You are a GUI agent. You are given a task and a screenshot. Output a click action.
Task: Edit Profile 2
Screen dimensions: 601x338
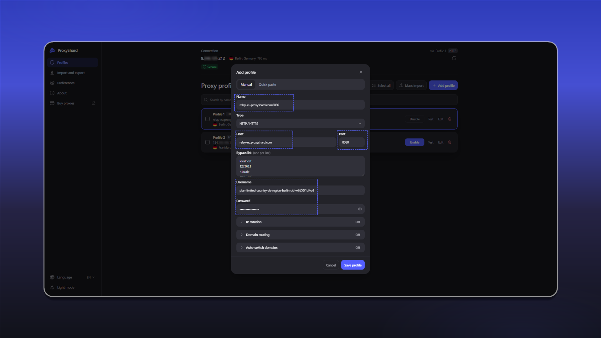(x=441, y=142)
